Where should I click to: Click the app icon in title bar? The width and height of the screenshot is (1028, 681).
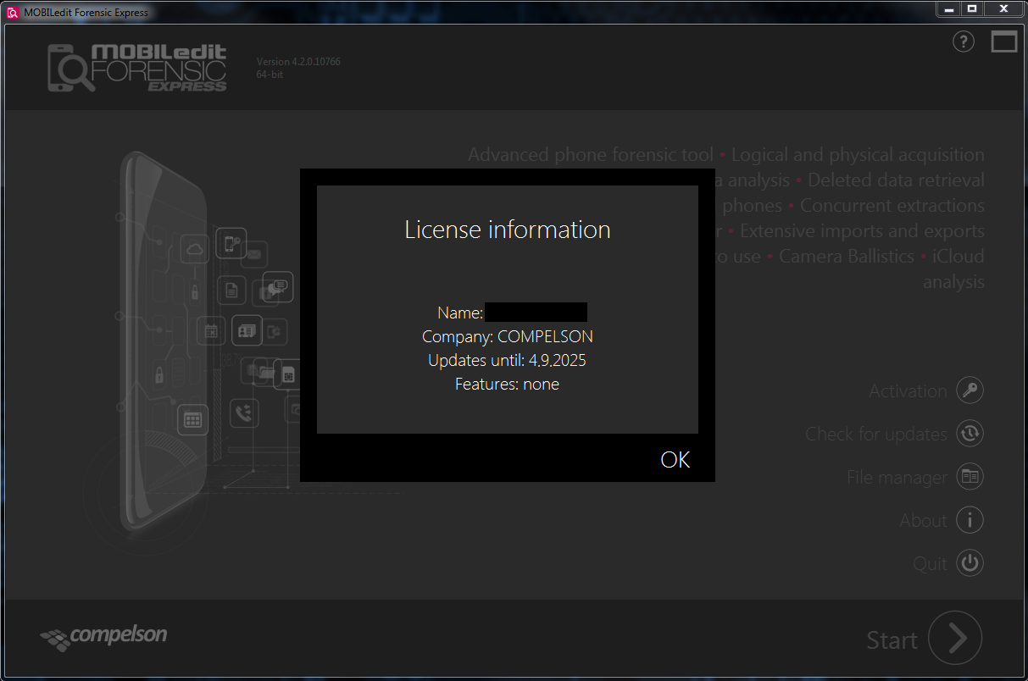(13, 12)
